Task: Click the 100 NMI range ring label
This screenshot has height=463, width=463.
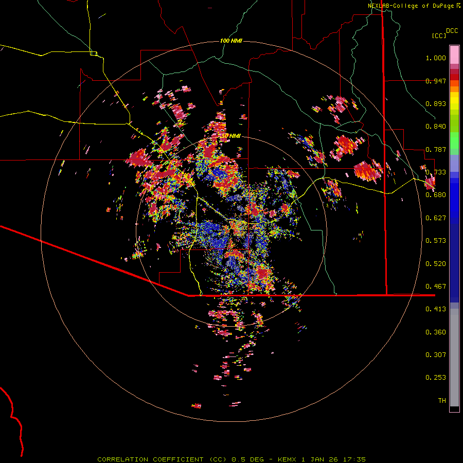Action: [231, 41]
